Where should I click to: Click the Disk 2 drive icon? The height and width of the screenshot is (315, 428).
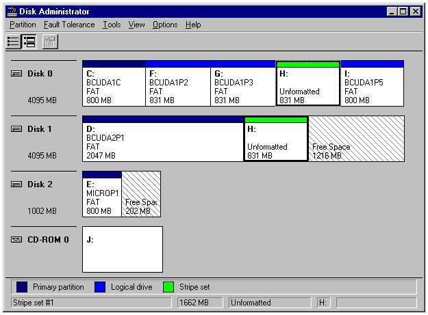[x=17, y=184]
